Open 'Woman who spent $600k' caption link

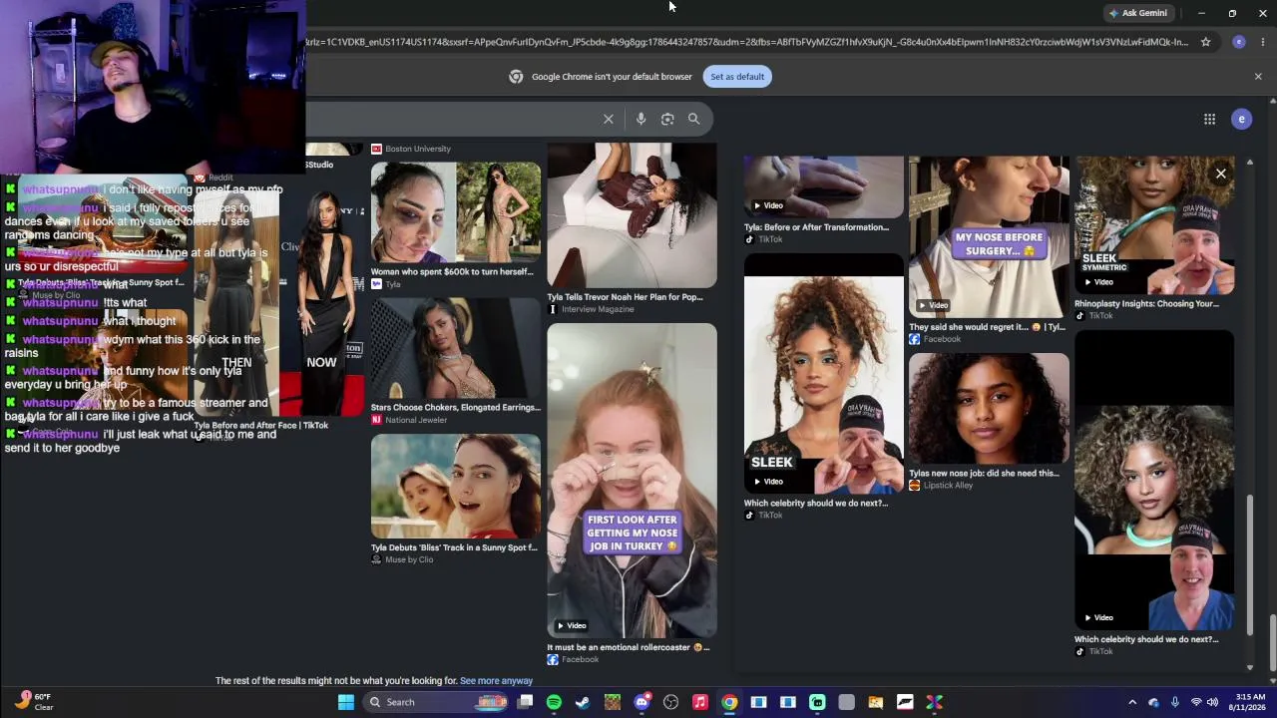tap(452, 271)
